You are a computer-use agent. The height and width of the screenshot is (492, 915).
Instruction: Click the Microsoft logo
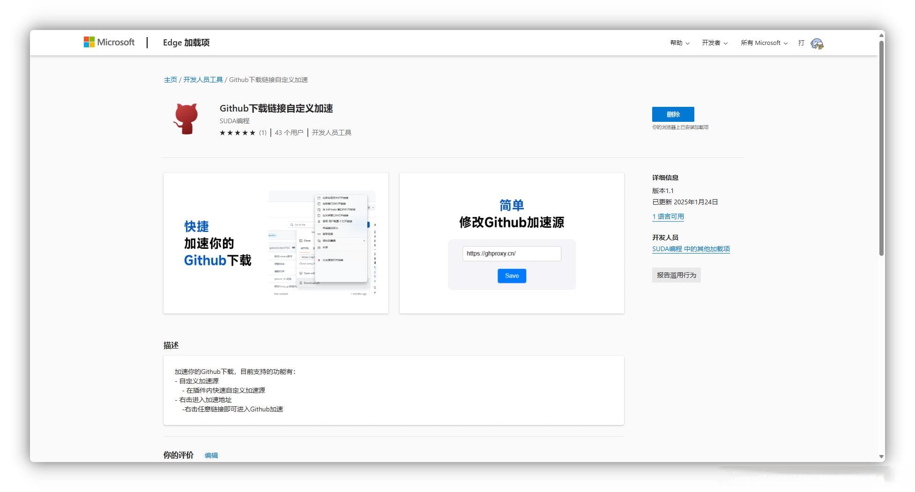(109, 42)
